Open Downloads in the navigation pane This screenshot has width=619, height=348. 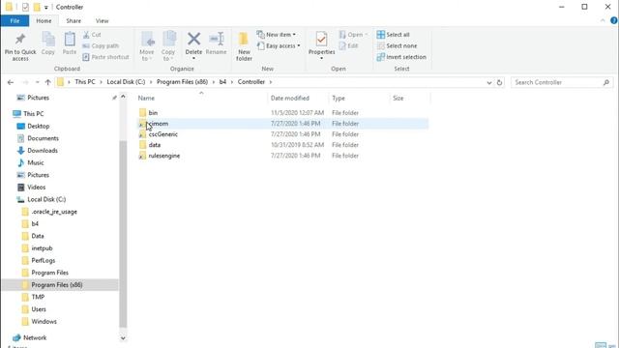click(43, 151)
